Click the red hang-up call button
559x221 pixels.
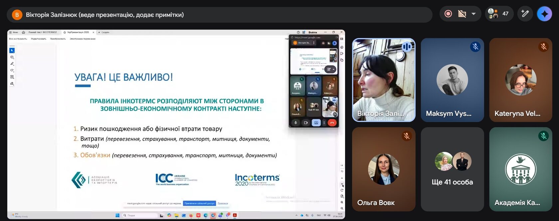coord(332,123)
